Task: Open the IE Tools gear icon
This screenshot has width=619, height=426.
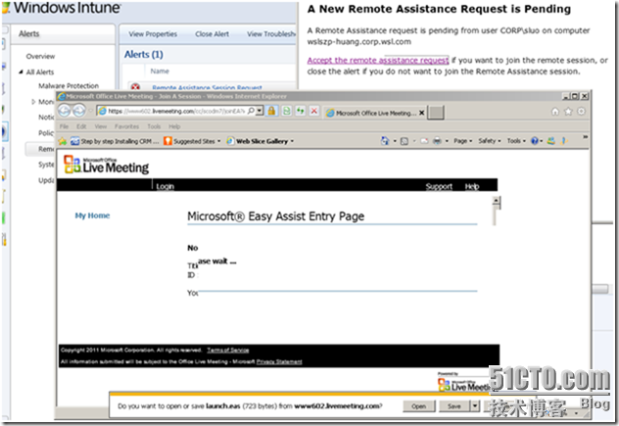Action: 581,112
